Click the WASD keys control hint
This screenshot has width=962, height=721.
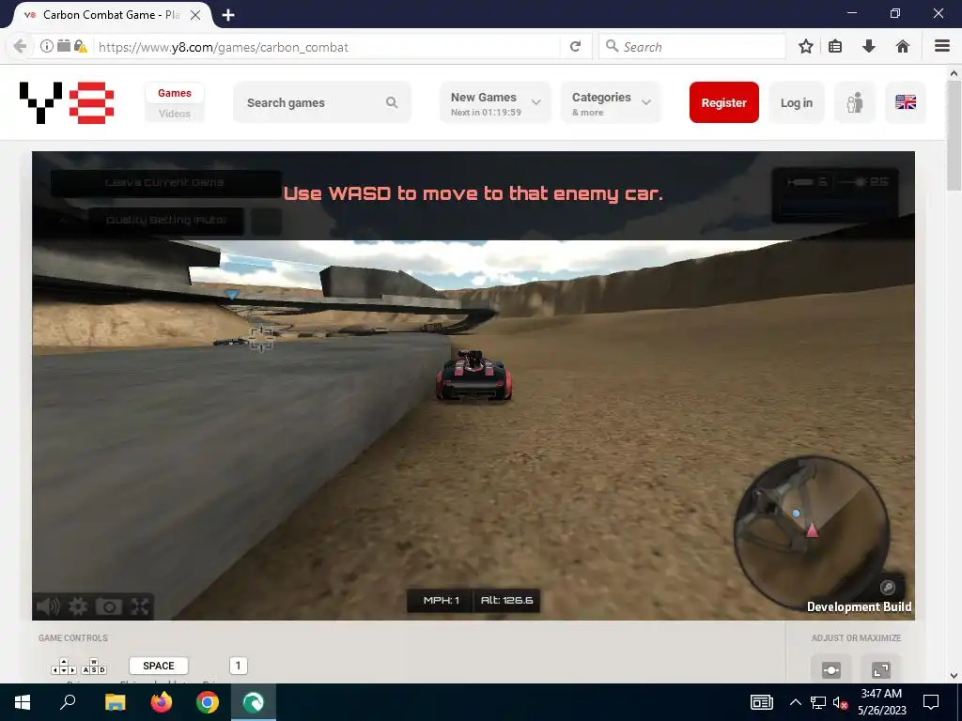pos(94,667)
